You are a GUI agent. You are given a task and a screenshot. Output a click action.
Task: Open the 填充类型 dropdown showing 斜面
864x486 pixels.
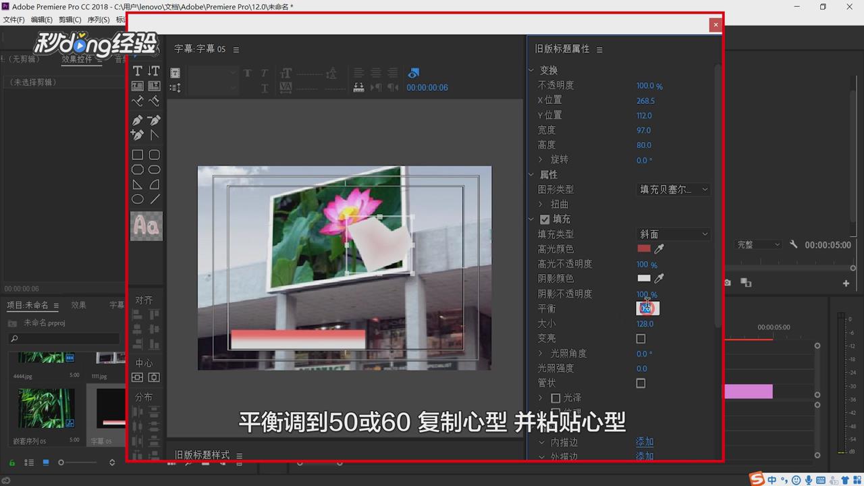click(x=673, y=234)
